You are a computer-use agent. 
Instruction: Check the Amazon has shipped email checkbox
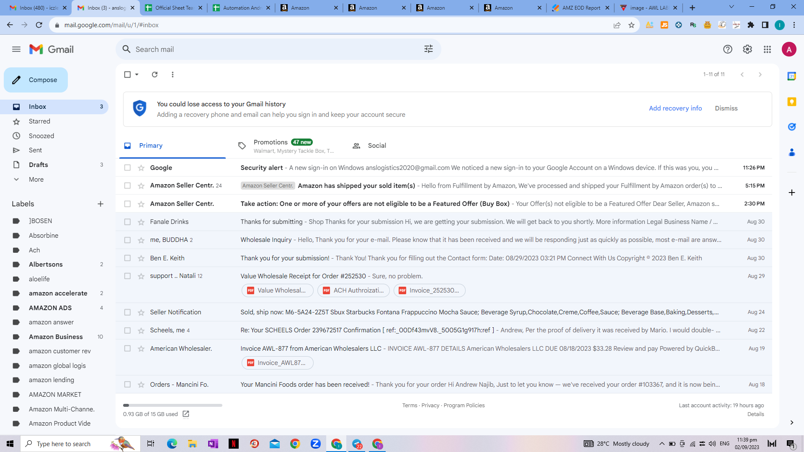click(127, 186)
